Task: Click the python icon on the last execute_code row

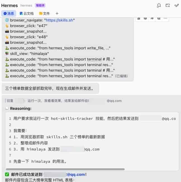Action: (7, 76)
